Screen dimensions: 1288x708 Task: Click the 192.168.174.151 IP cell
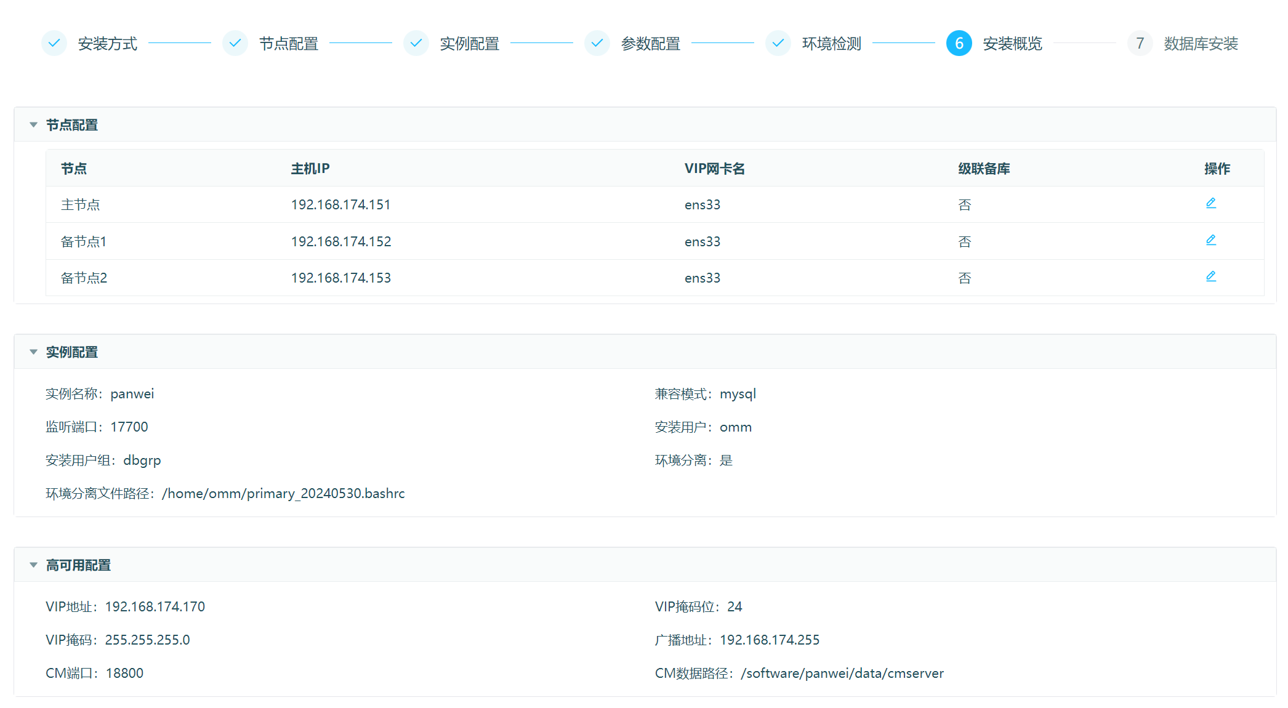(x=340, y=205)
